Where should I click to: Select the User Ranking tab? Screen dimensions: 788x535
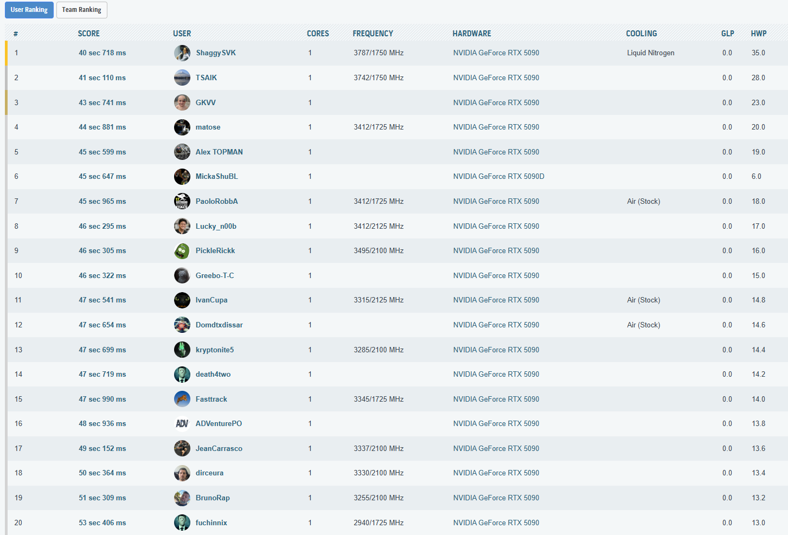click(29, 10)
